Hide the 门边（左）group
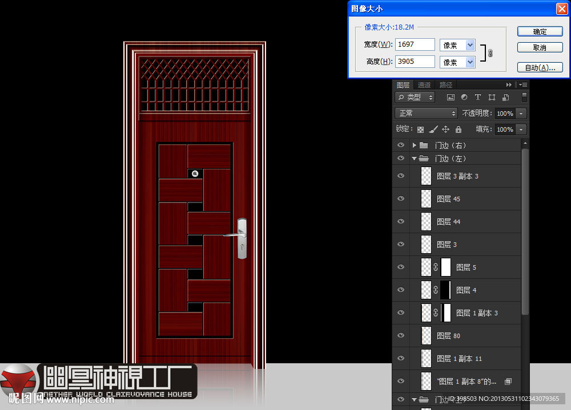 click(x=401, y=158)
